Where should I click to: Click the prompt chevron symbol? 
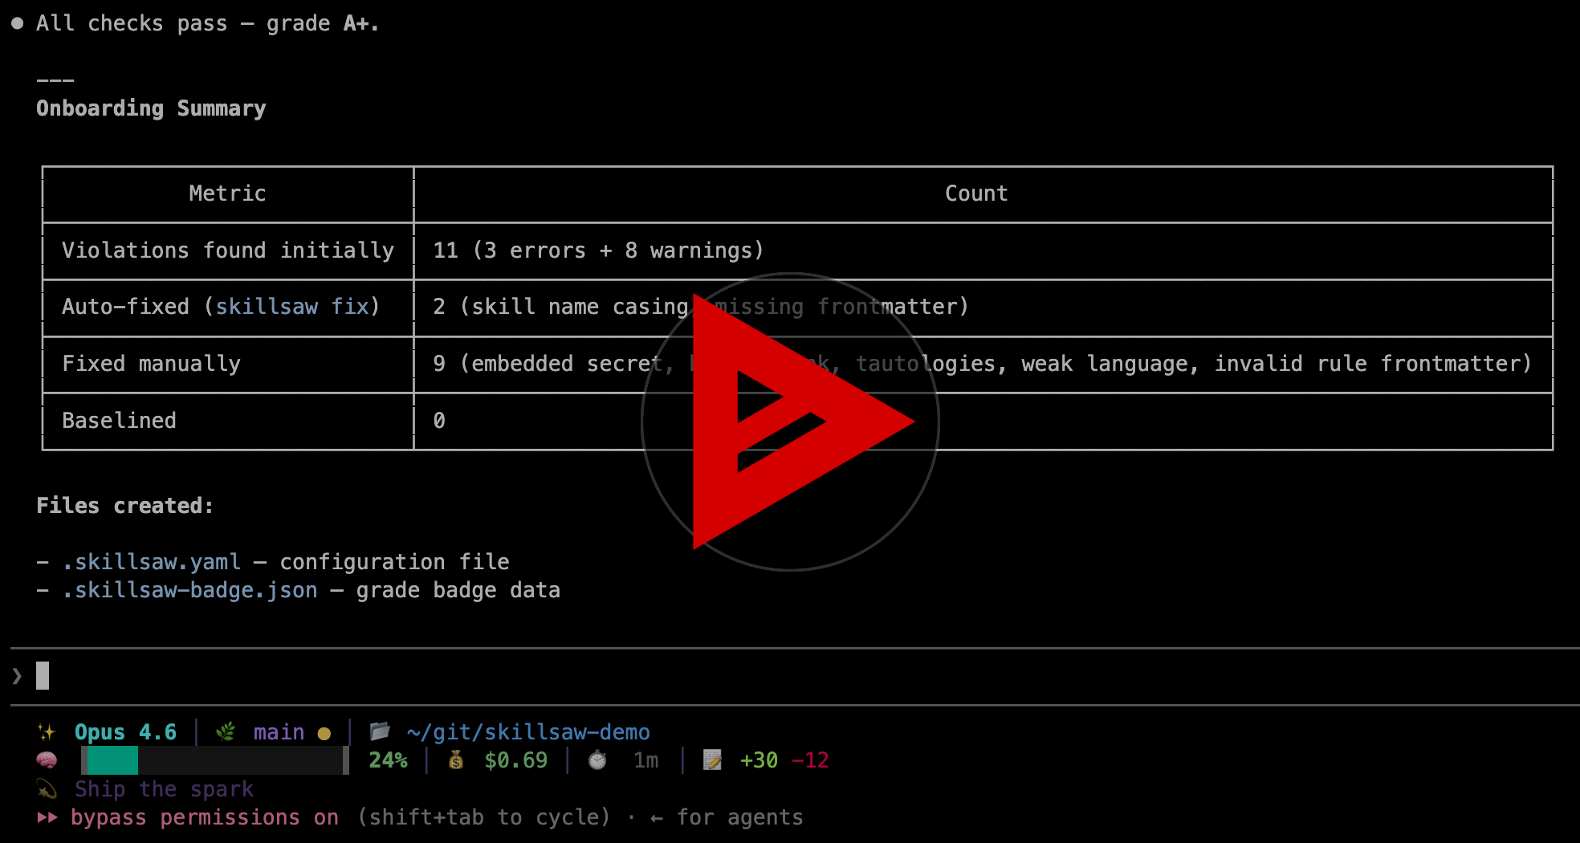17,676
